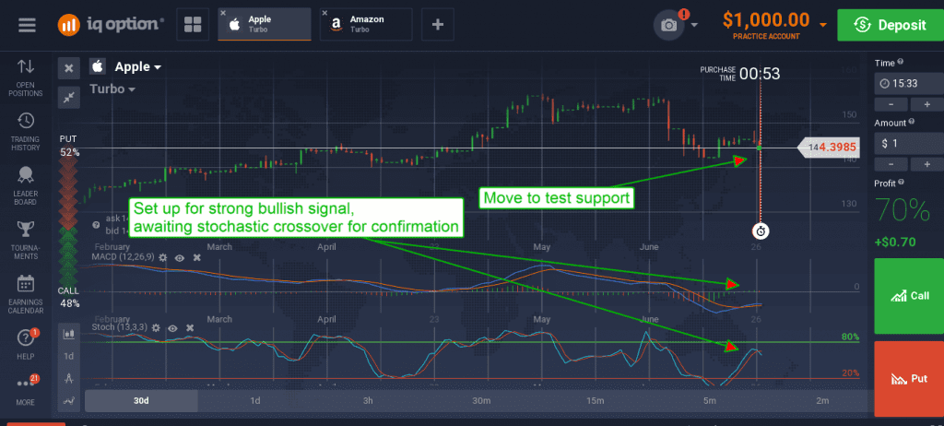Open MACD indicator settings gear
The width and height of the screenshot is (944, 426).
163,257
